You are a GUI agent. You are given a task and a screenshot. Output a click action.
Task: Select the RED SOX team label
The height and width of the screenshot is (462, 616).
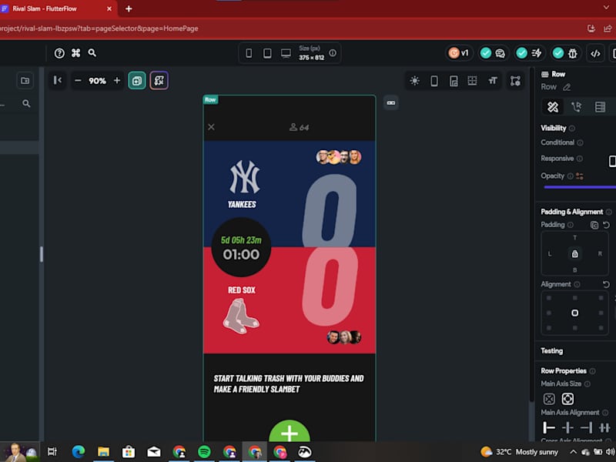click(x=242, y=290)
